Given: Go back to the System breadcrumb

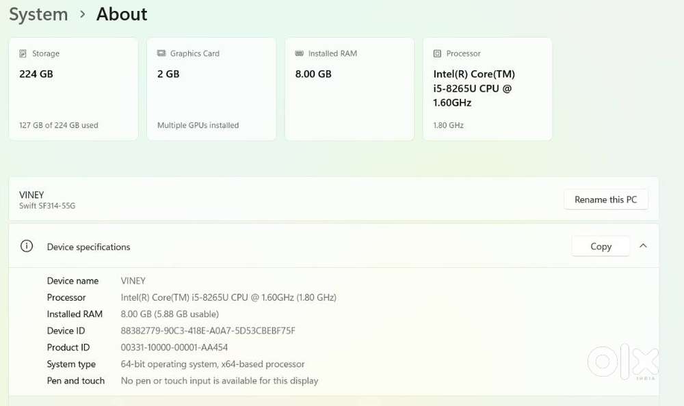Looking at the screenshot, I should click(x=38, y=14).
